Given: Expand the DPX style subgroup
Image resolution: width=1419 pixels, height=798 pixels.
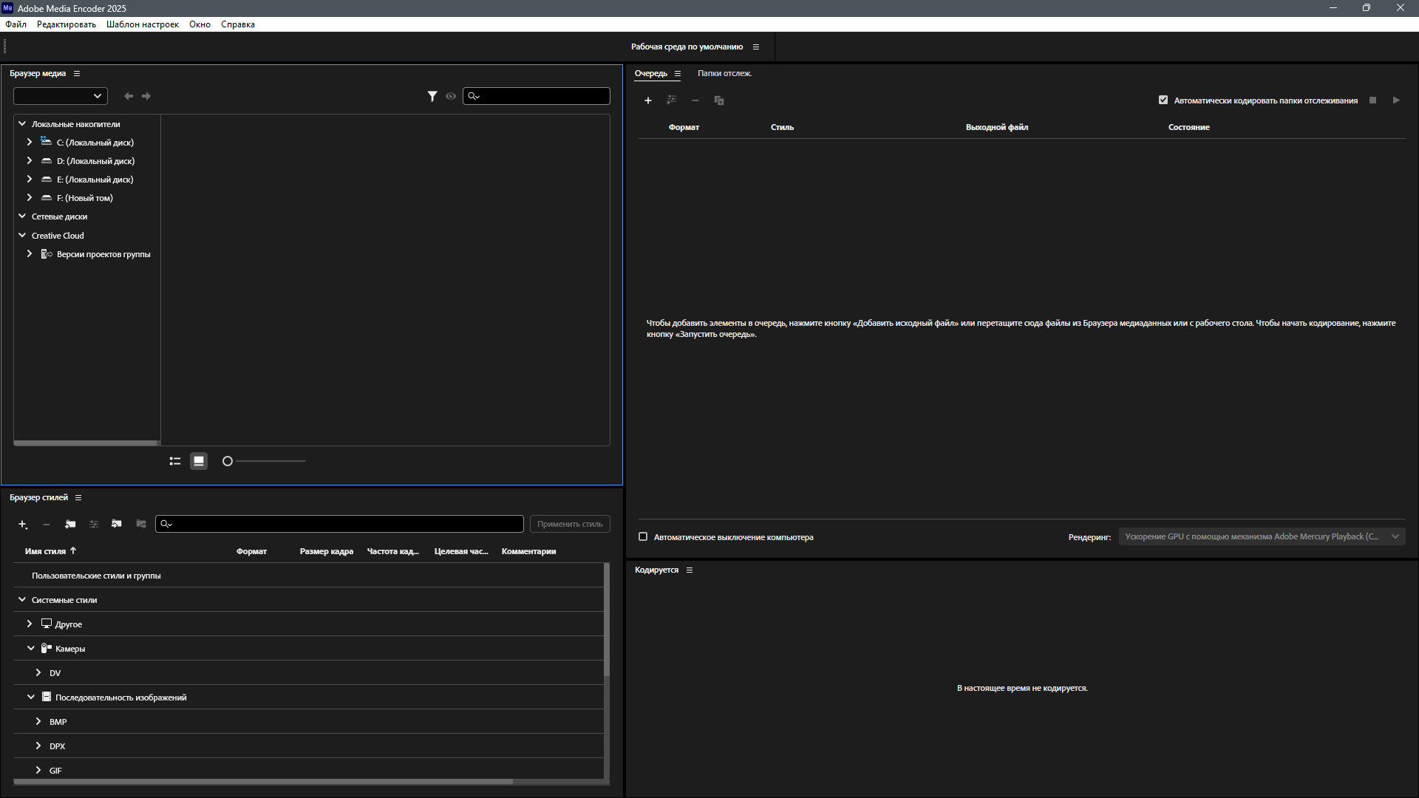Looking at the screenshot, I should pos(38,746).
